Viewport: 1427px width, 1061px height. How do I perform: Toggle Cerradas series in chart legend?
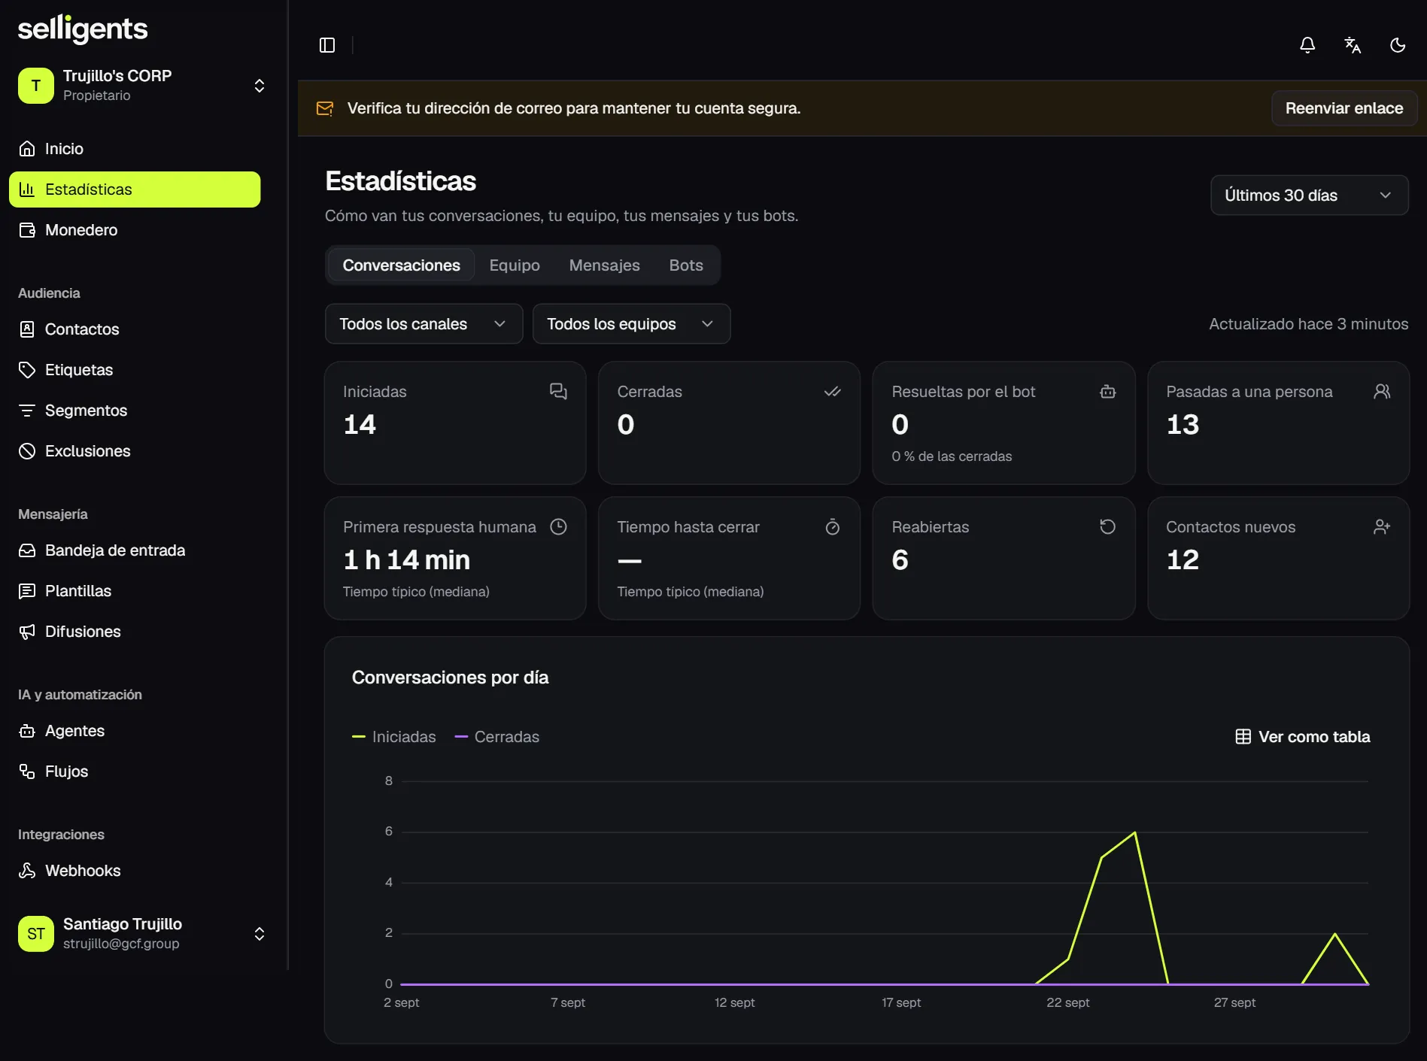[x=497, y=737]
